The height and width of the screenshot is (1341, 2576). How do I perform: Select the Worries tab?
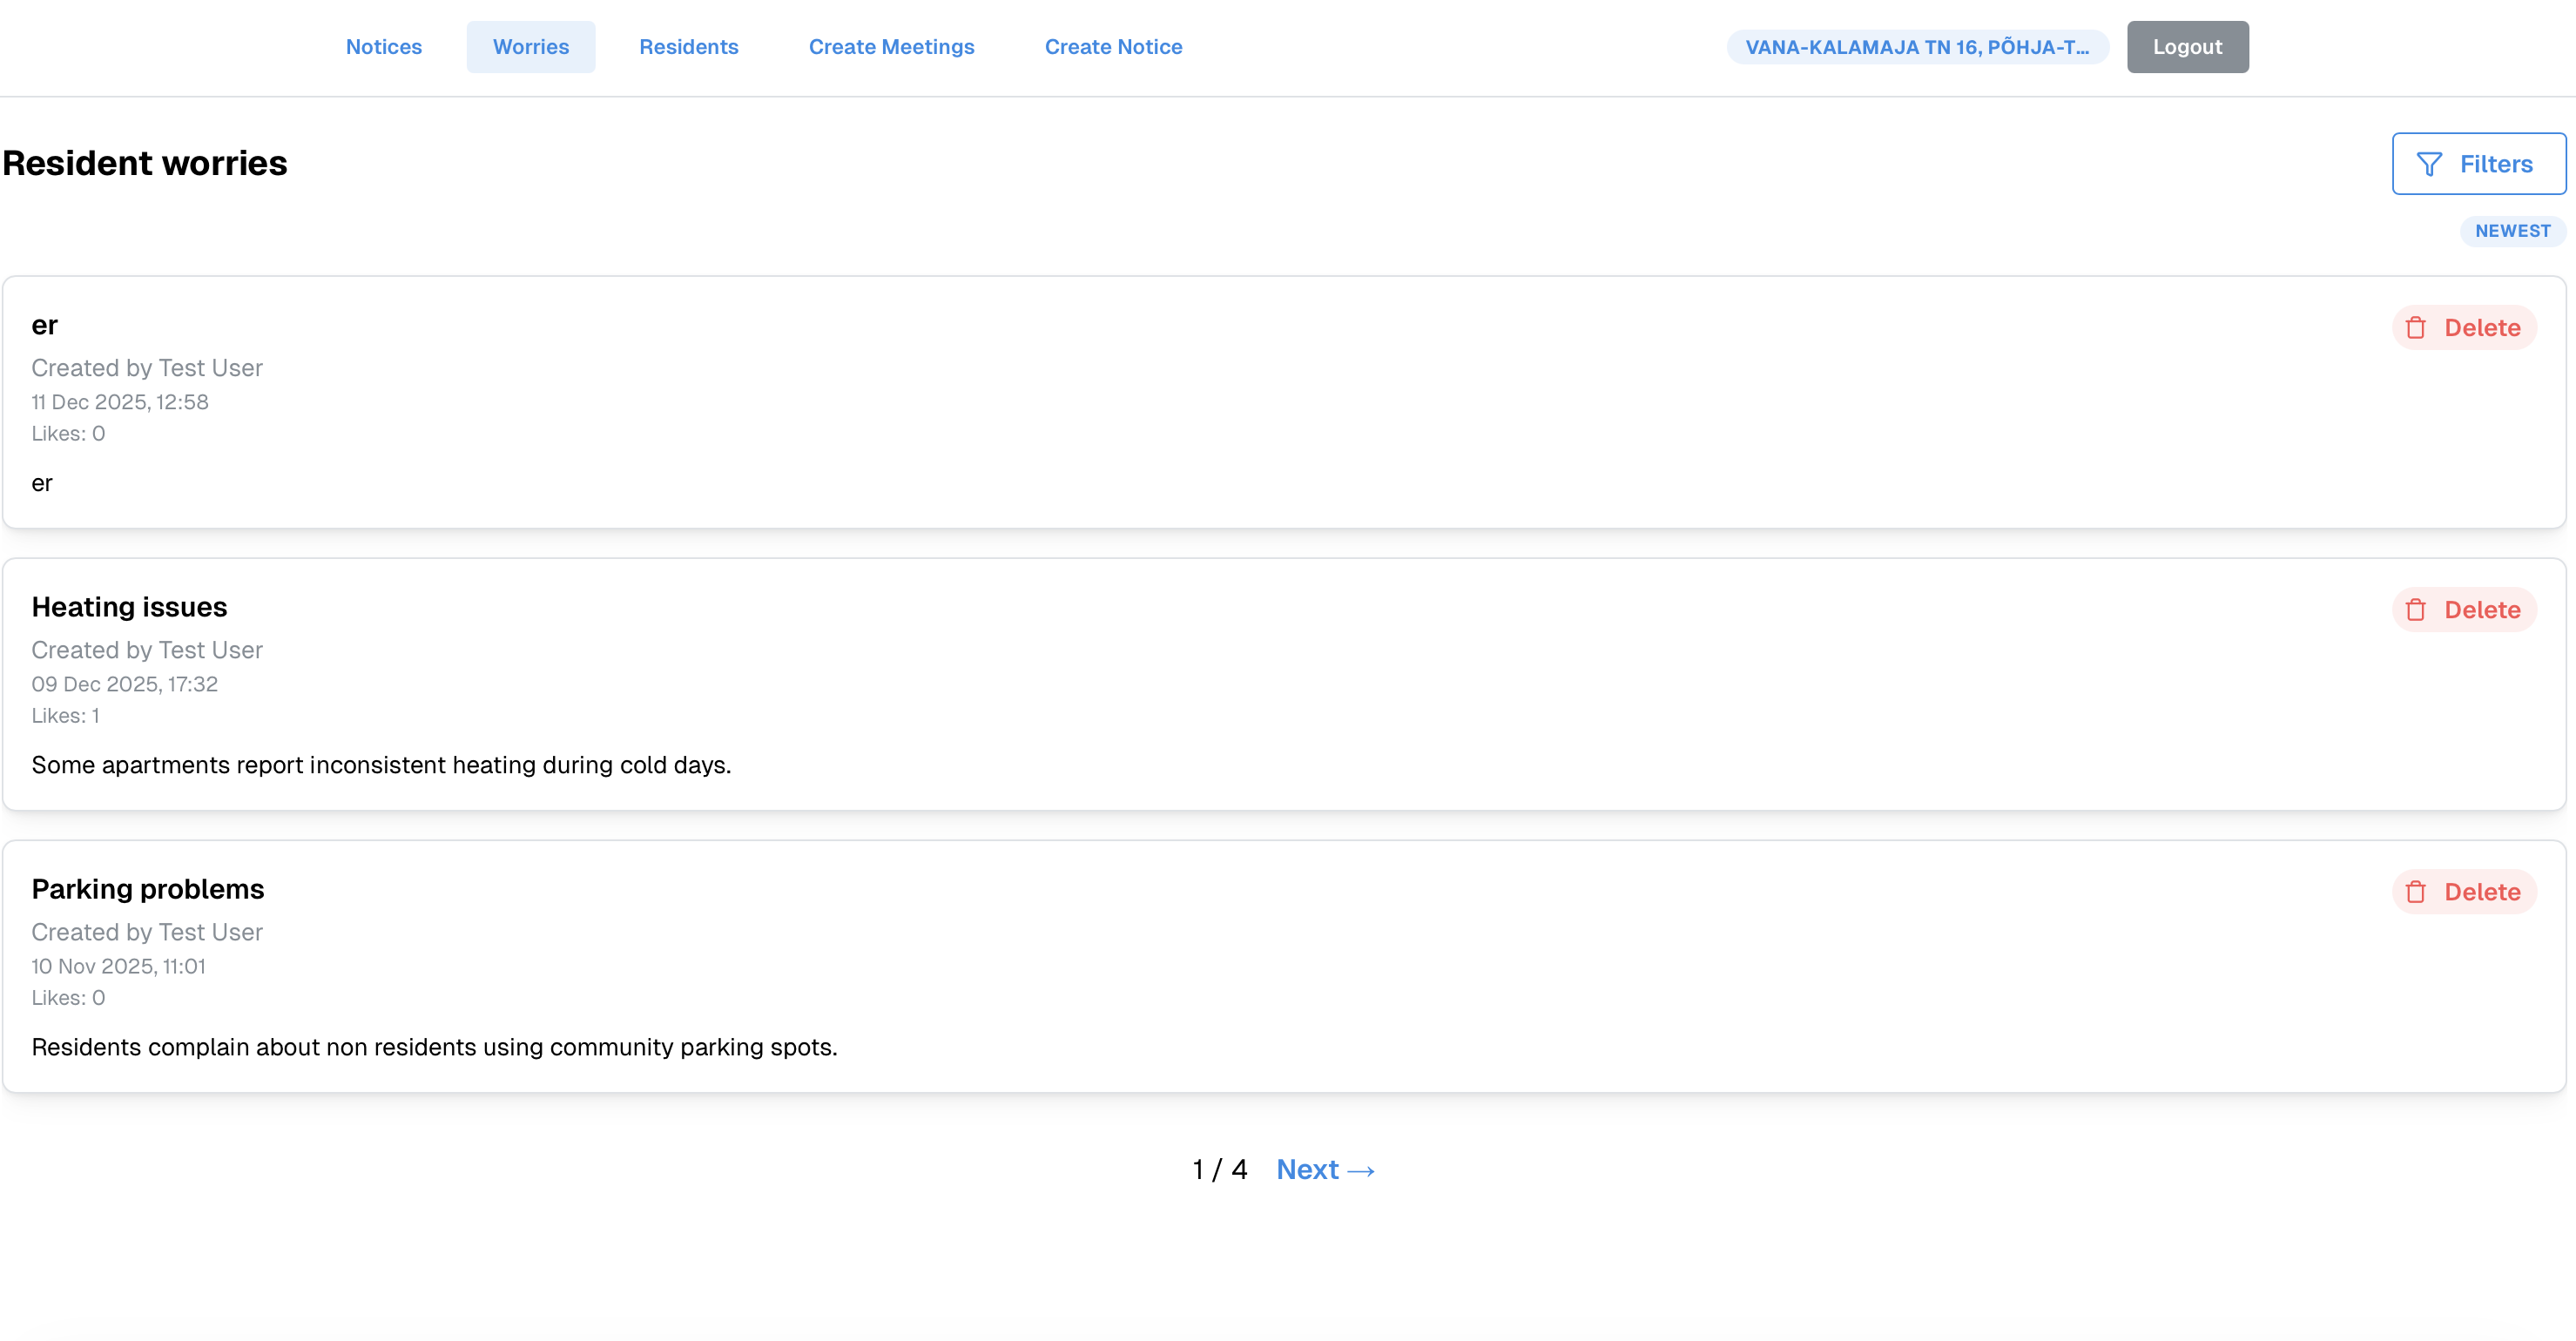pos(531,47)
